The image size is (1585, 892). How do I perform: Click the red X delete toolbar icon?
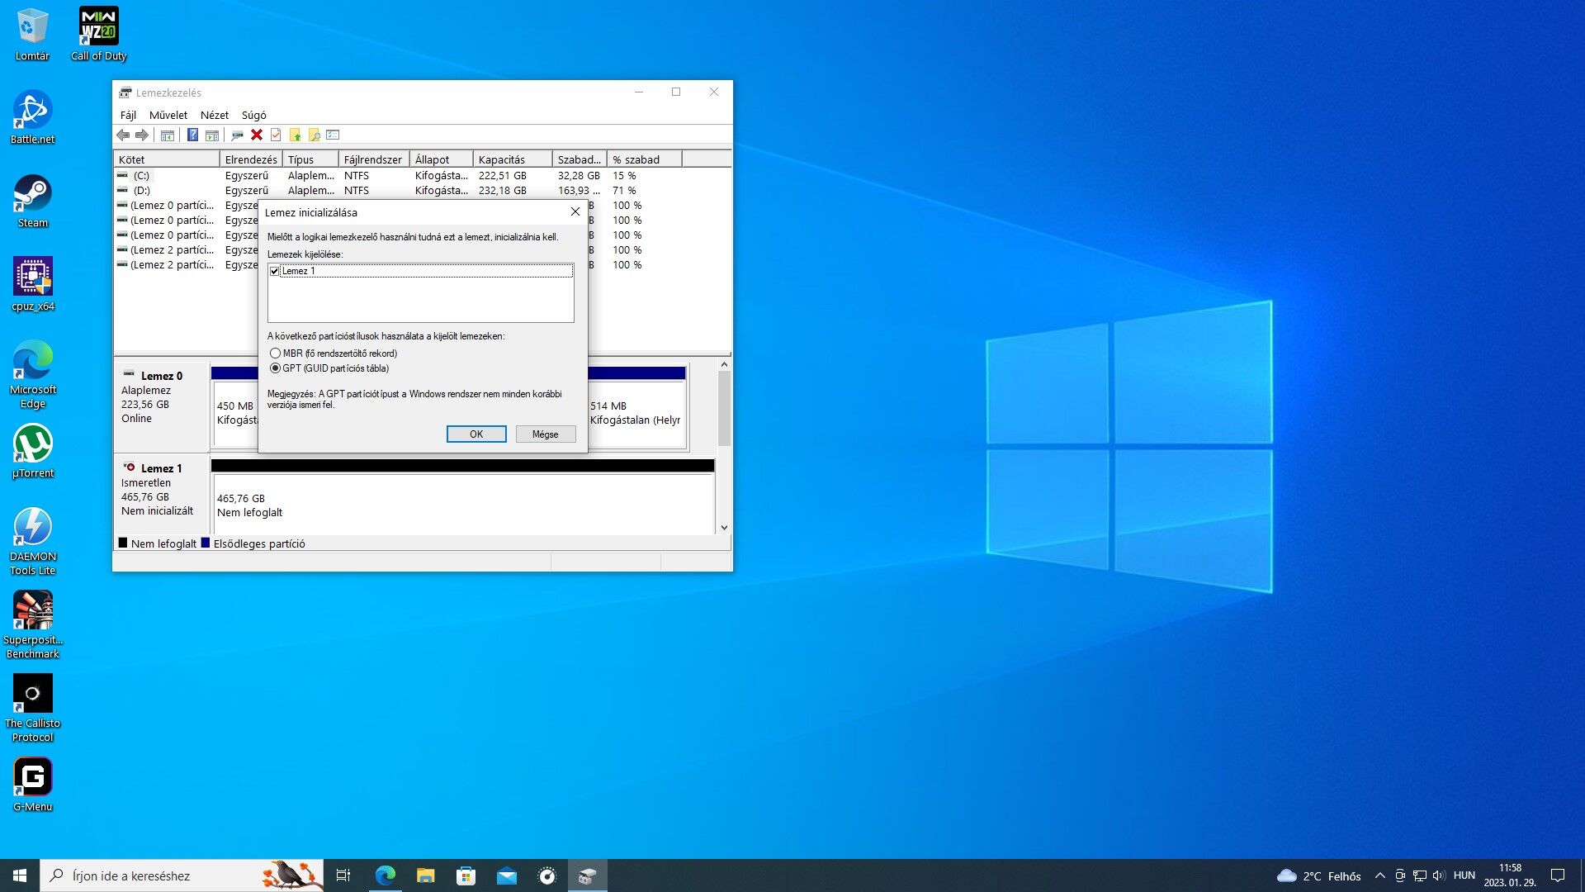[257, 135]
